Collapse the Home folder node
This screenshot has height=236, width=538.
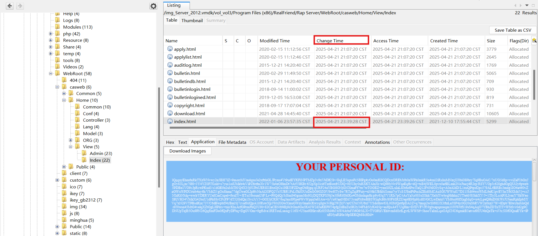tap(64, 100)
